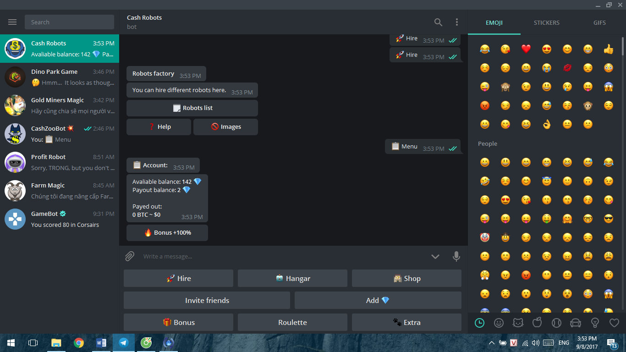Tap the Invite friends keyboard button
This screenshot has height=352, width=626.
coord(207,300)
